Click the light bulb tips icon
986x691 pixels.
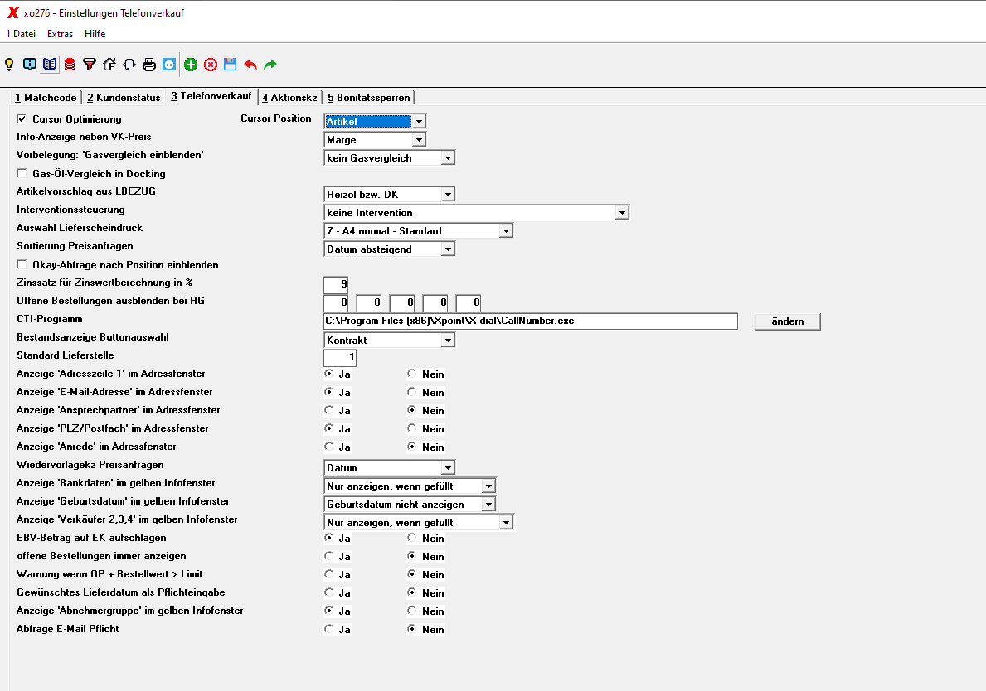[9, 64]
